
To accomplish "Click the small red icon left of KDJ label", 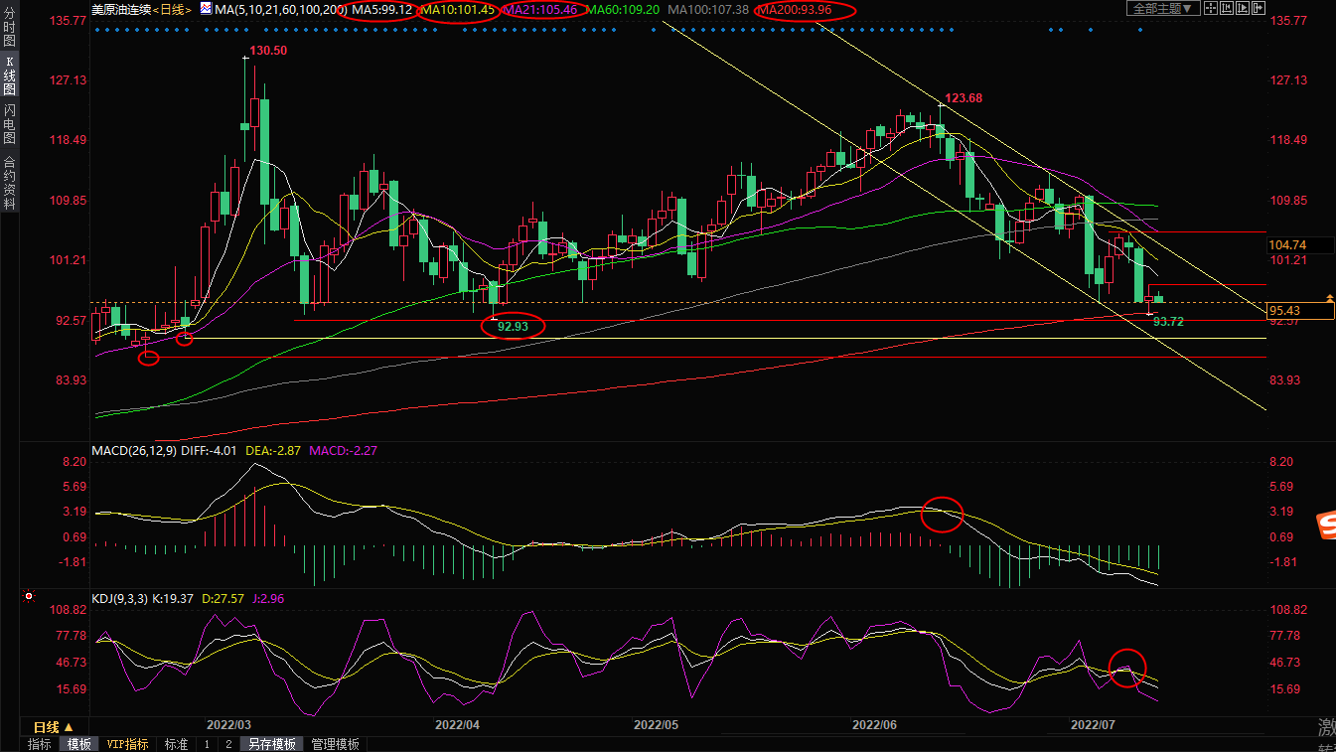I will [x=28, y=598].
